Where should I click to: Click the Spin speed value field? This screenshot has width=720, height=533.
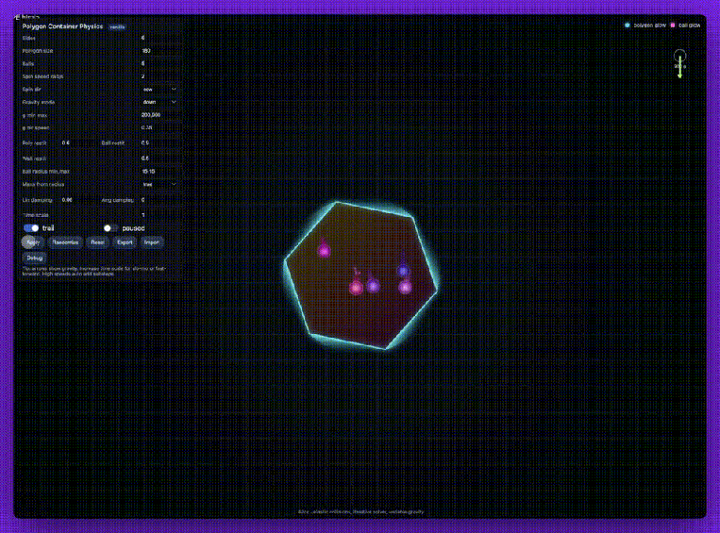click(159, 76)
